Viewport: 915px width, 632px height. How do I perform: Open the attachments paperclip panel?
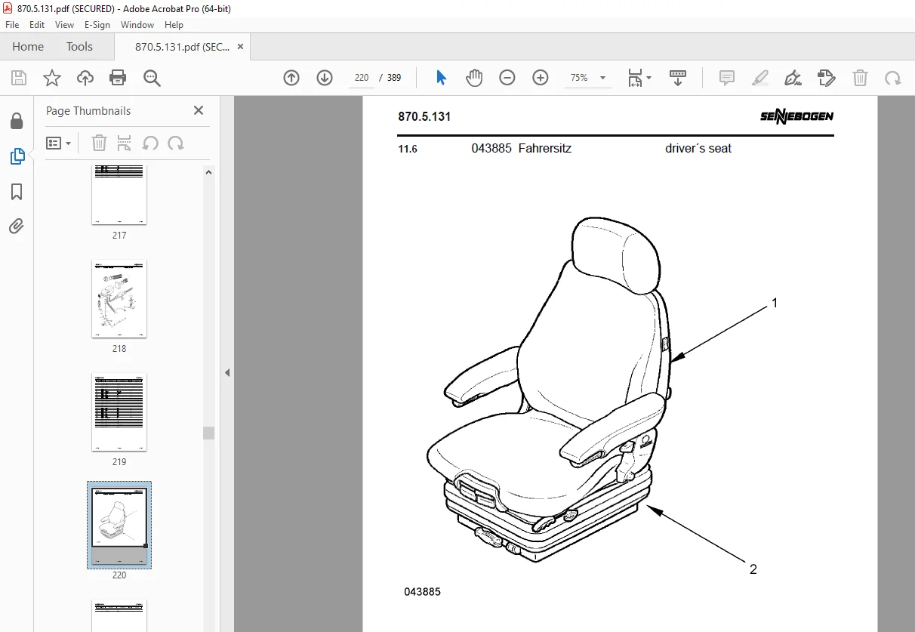[x=17, y=226]
